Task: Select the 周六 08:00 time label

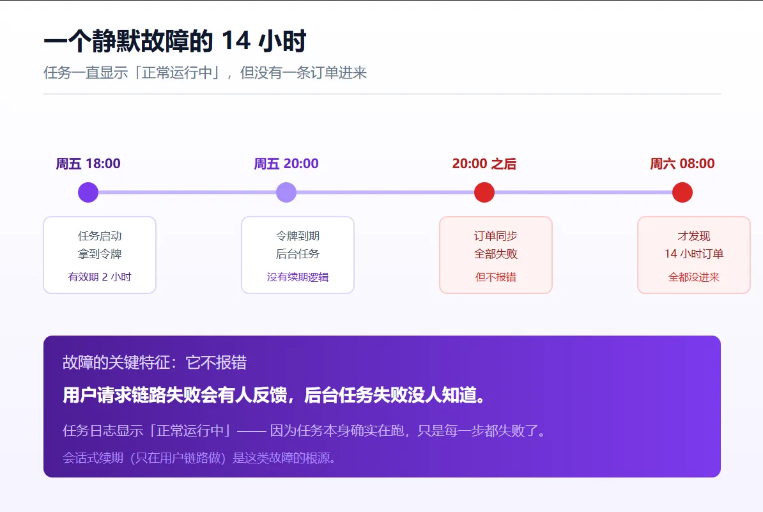Action: [x=682, y=164]
